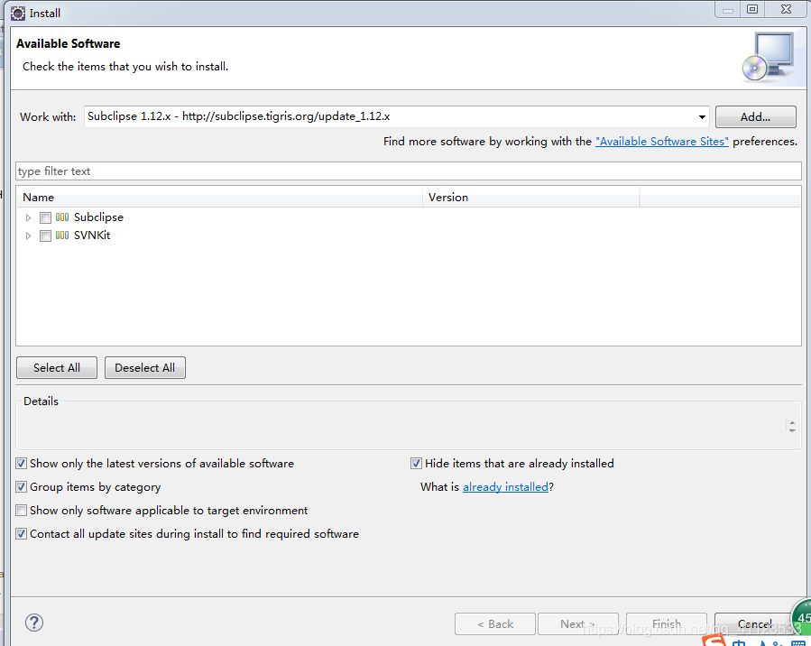Screen dimensions: 811x646
Task: Expand the SVNKit tree node
Action: coord(29,235)
